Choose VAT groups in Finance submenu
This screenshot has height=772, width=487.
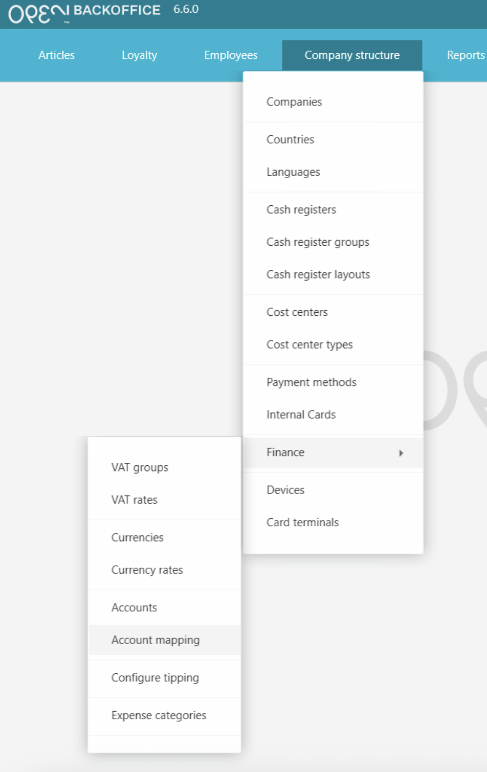coord(140,467)
